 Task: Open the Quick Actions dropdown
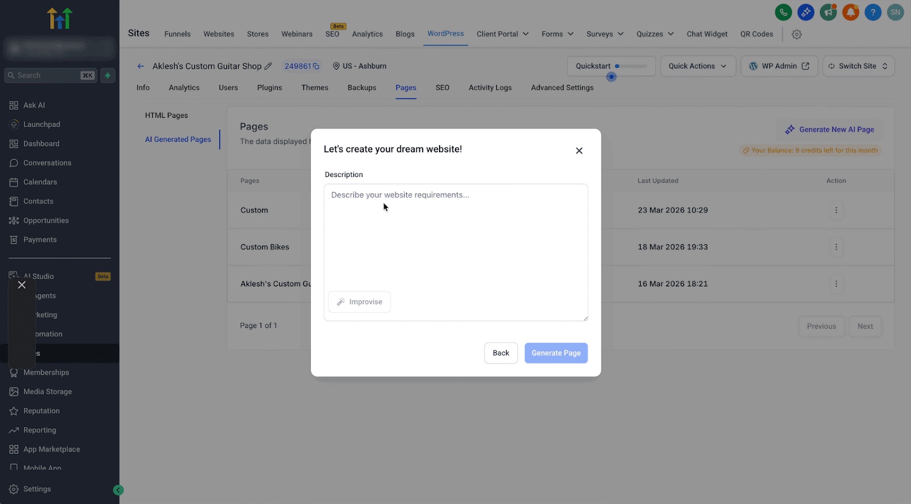click(698, 66)
